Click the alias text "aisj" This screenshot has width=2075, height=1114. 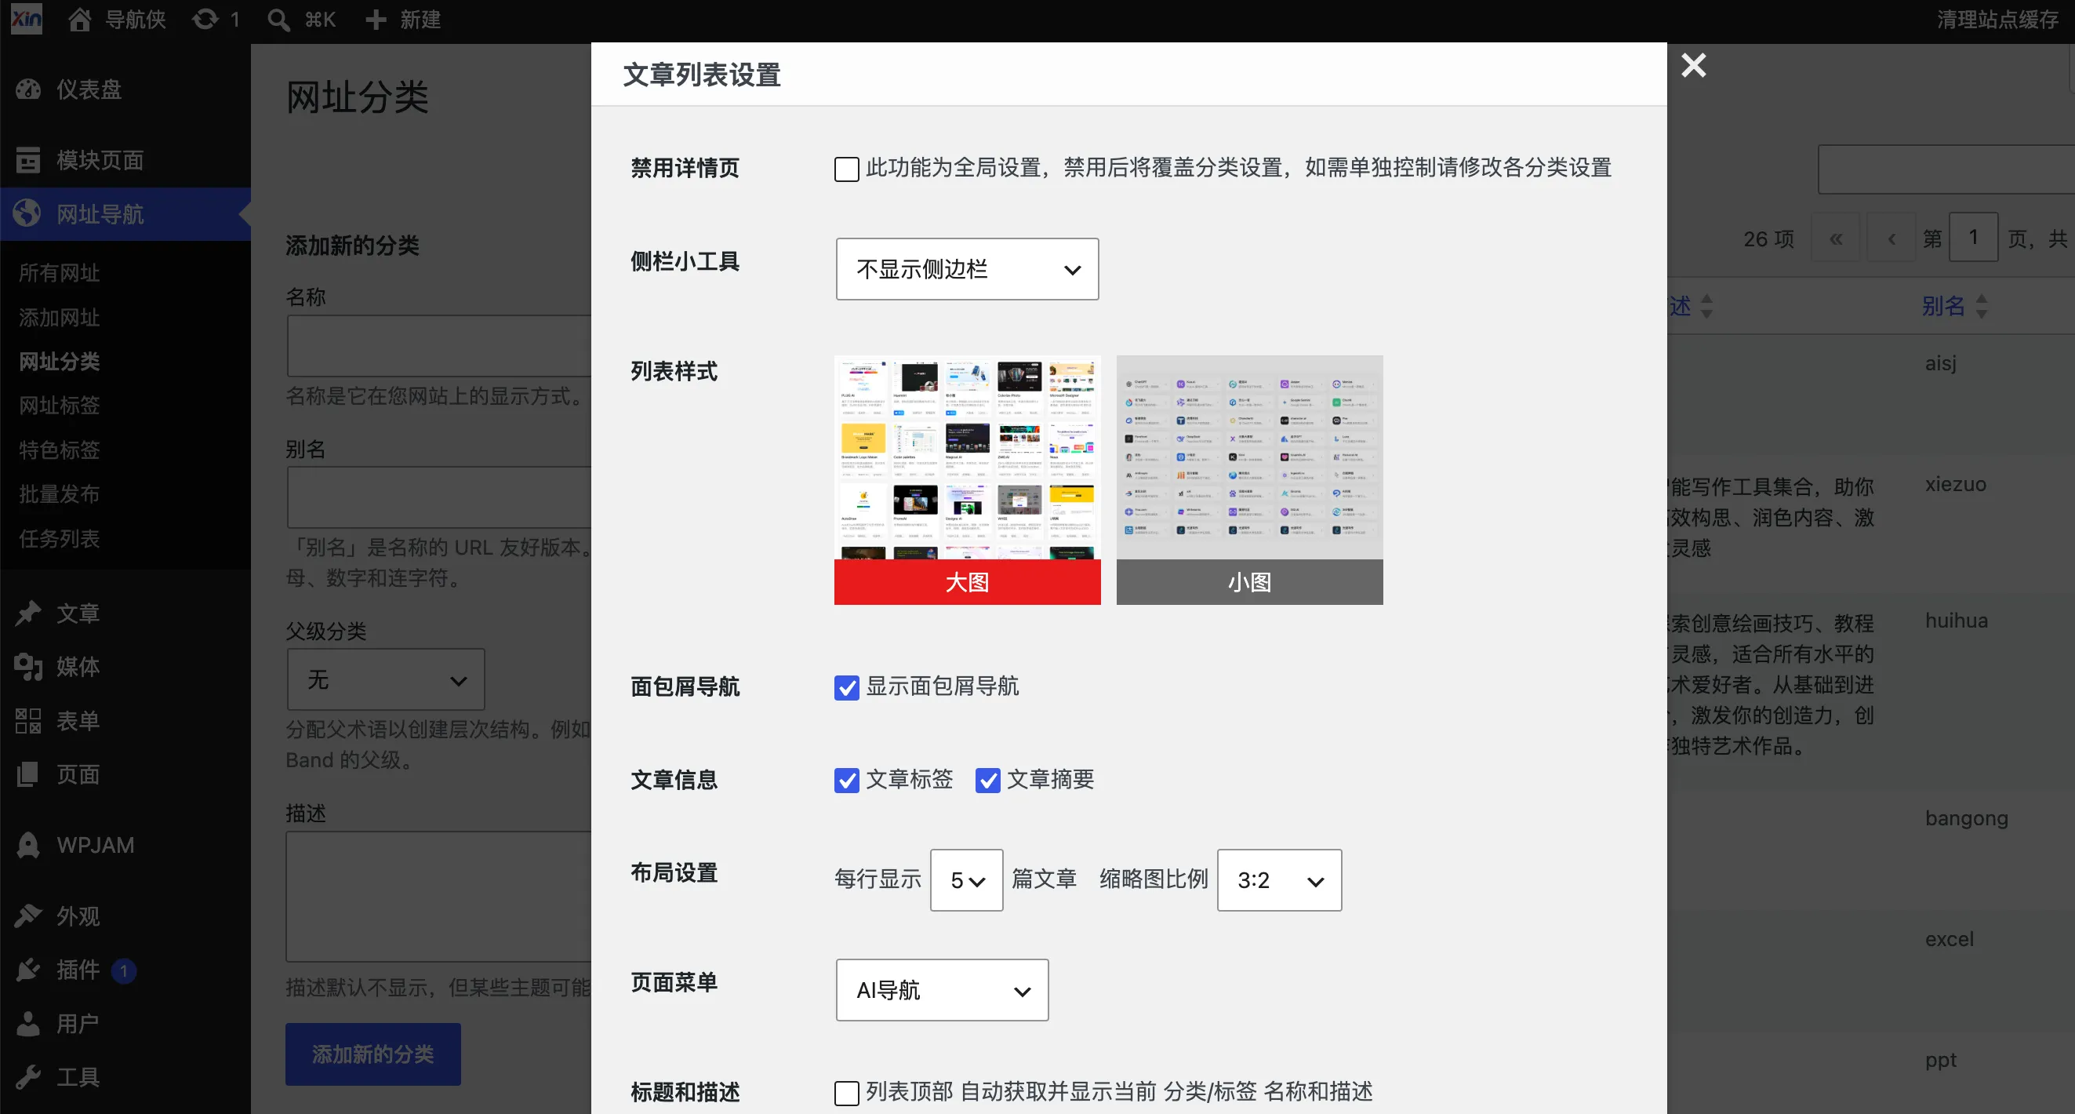click(x=1941, y=363)
